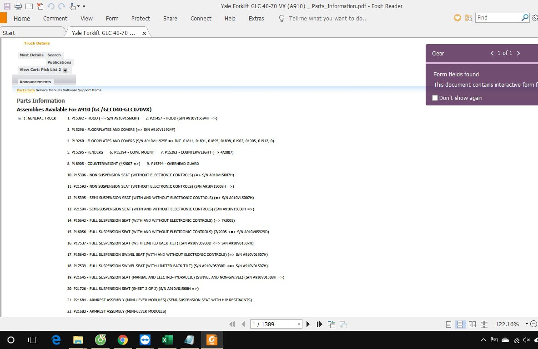Click the previous view icon
The image size is (538, 349).
[x=332, y=324]
